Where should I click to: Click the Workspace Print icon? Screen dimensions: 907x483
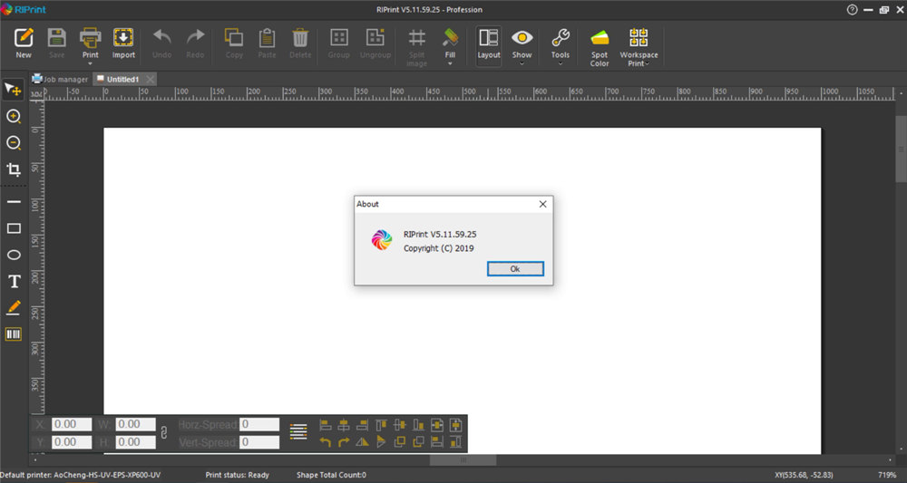pos(639,38)
